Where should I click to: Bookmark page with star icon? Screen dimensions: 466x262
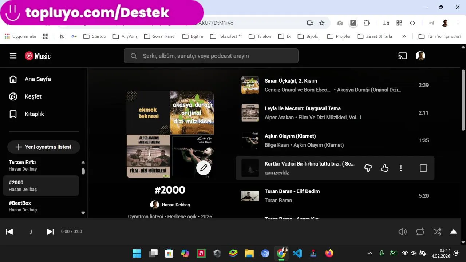322,23
